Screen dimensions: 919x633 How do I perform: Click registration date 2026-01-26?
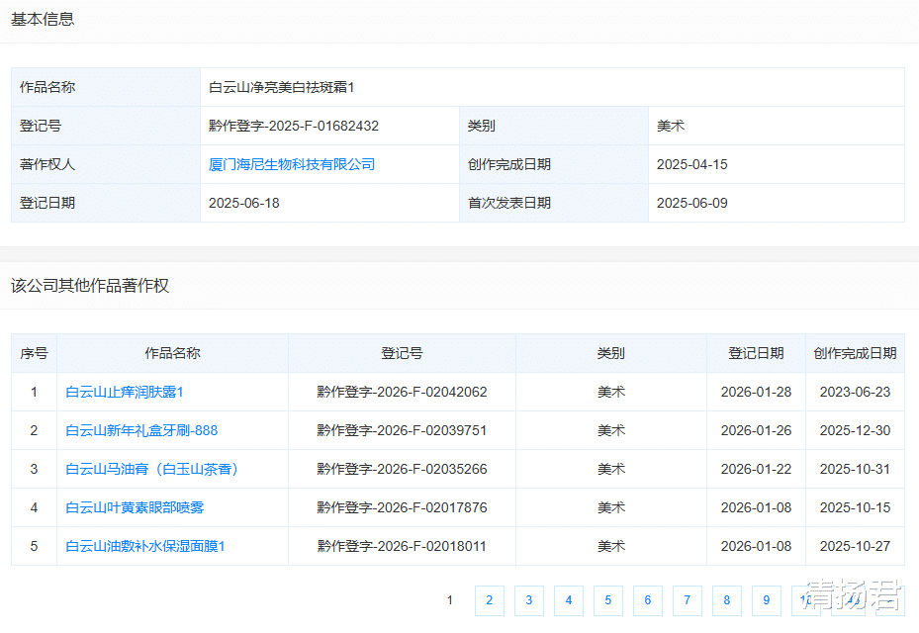(x=756, y=431)
